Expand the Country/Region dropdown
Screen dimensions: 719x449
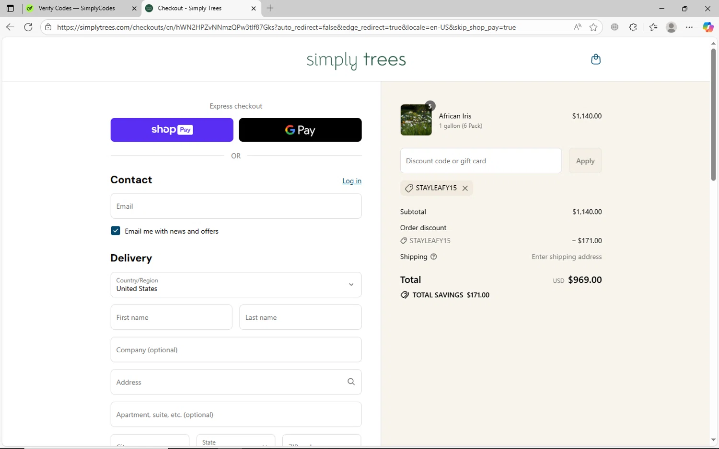pos(236,285)
